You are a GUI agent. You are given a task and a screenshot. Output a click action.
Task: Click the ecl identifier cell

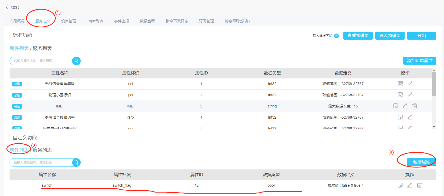pyautogui.click(x=130, y=84)
